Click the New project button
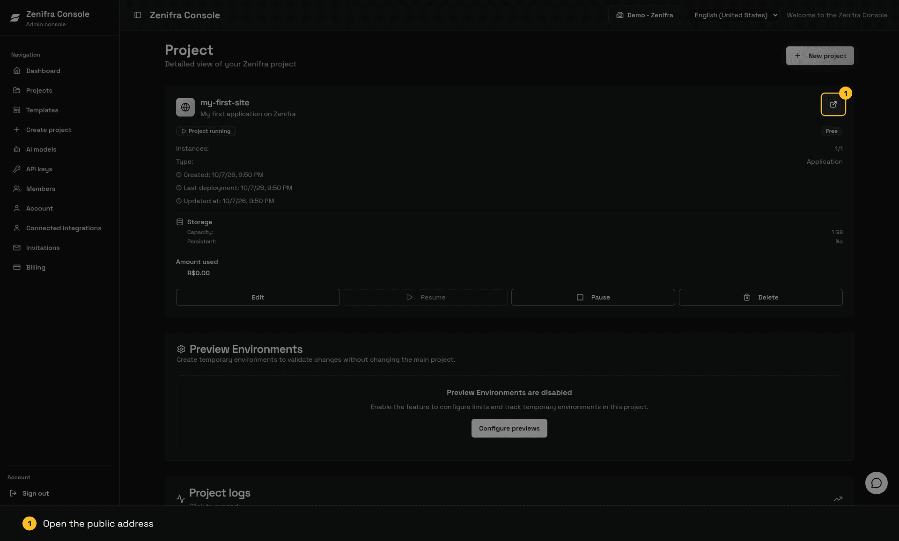 [820, 56]
